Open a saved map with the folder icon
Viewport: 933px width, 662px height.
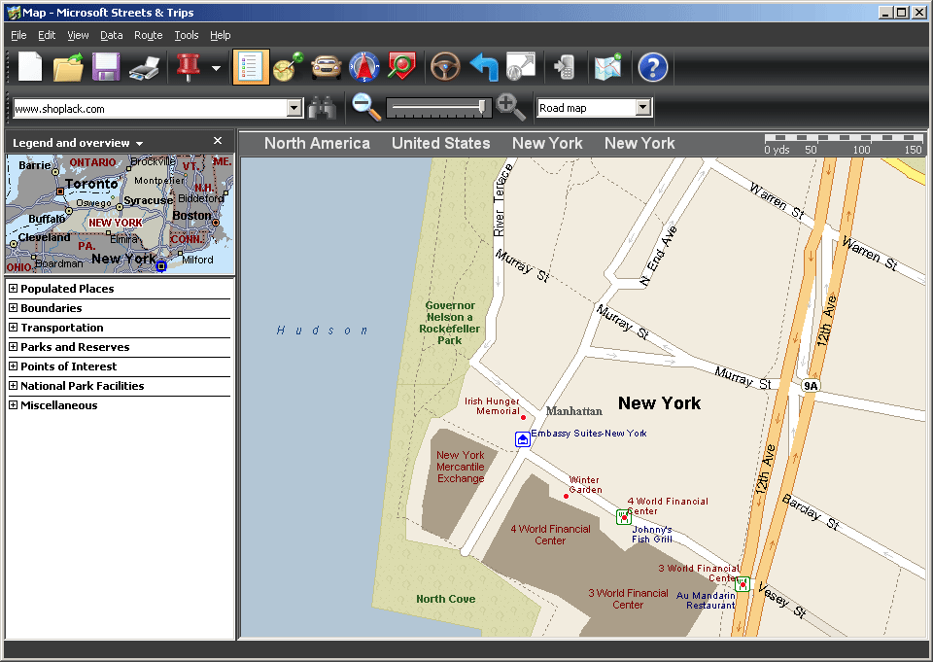pos(68,67)
